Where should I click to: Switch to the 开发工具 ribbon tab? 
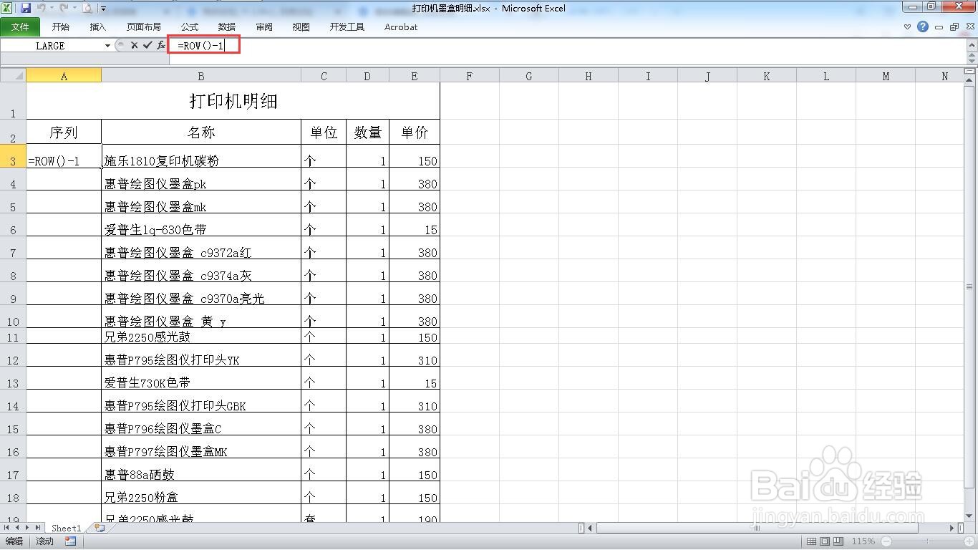[x=347, y=27]
